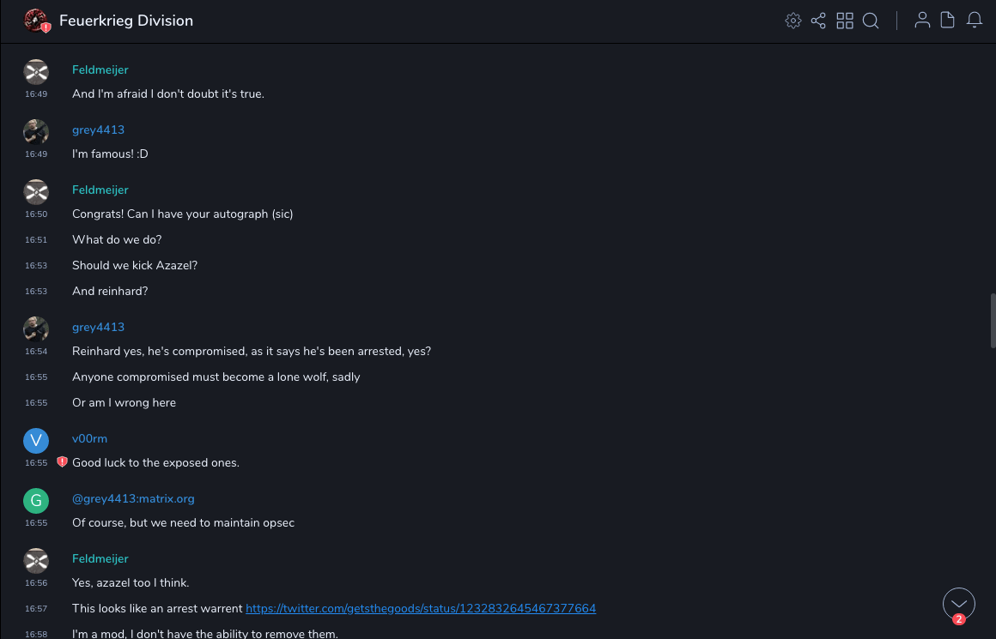Open Feldmeijer's avatar at the top
This screenshot has height=639, width=996.
[36, 72]
